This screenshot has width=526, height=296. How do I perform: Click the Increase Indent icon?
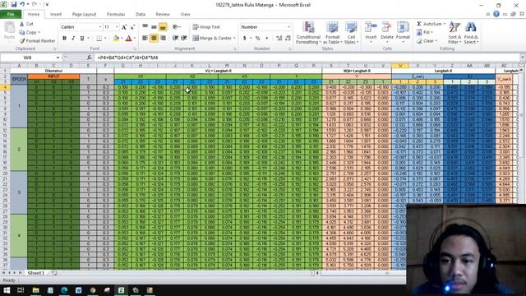tap(184, 39)
